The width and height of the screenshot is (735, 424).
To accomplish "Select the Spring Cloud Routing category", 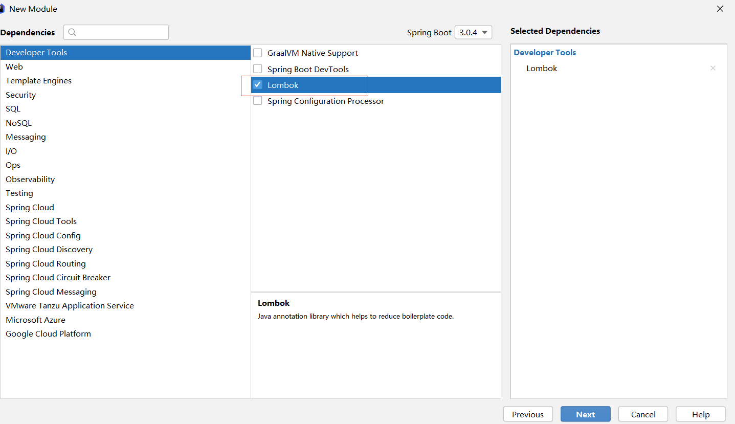I will pyautogui.click(x=125, y=263).
